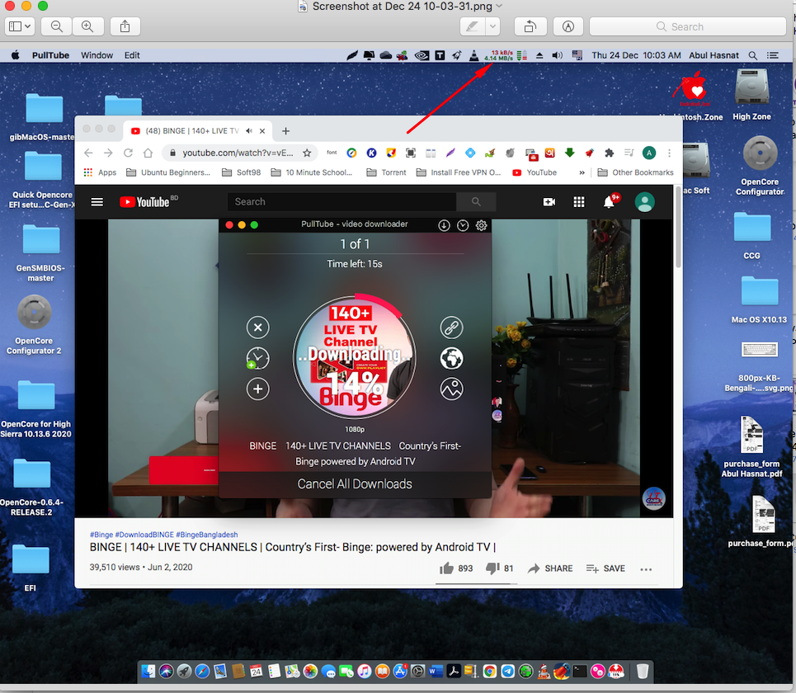Open Other Bookmarks folder
The width and height of the screenshot is (796, 693).
coord(636,172)
